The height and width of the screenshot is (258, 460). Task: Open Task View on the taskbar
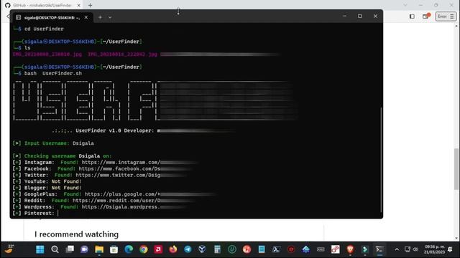pos(70,249)
